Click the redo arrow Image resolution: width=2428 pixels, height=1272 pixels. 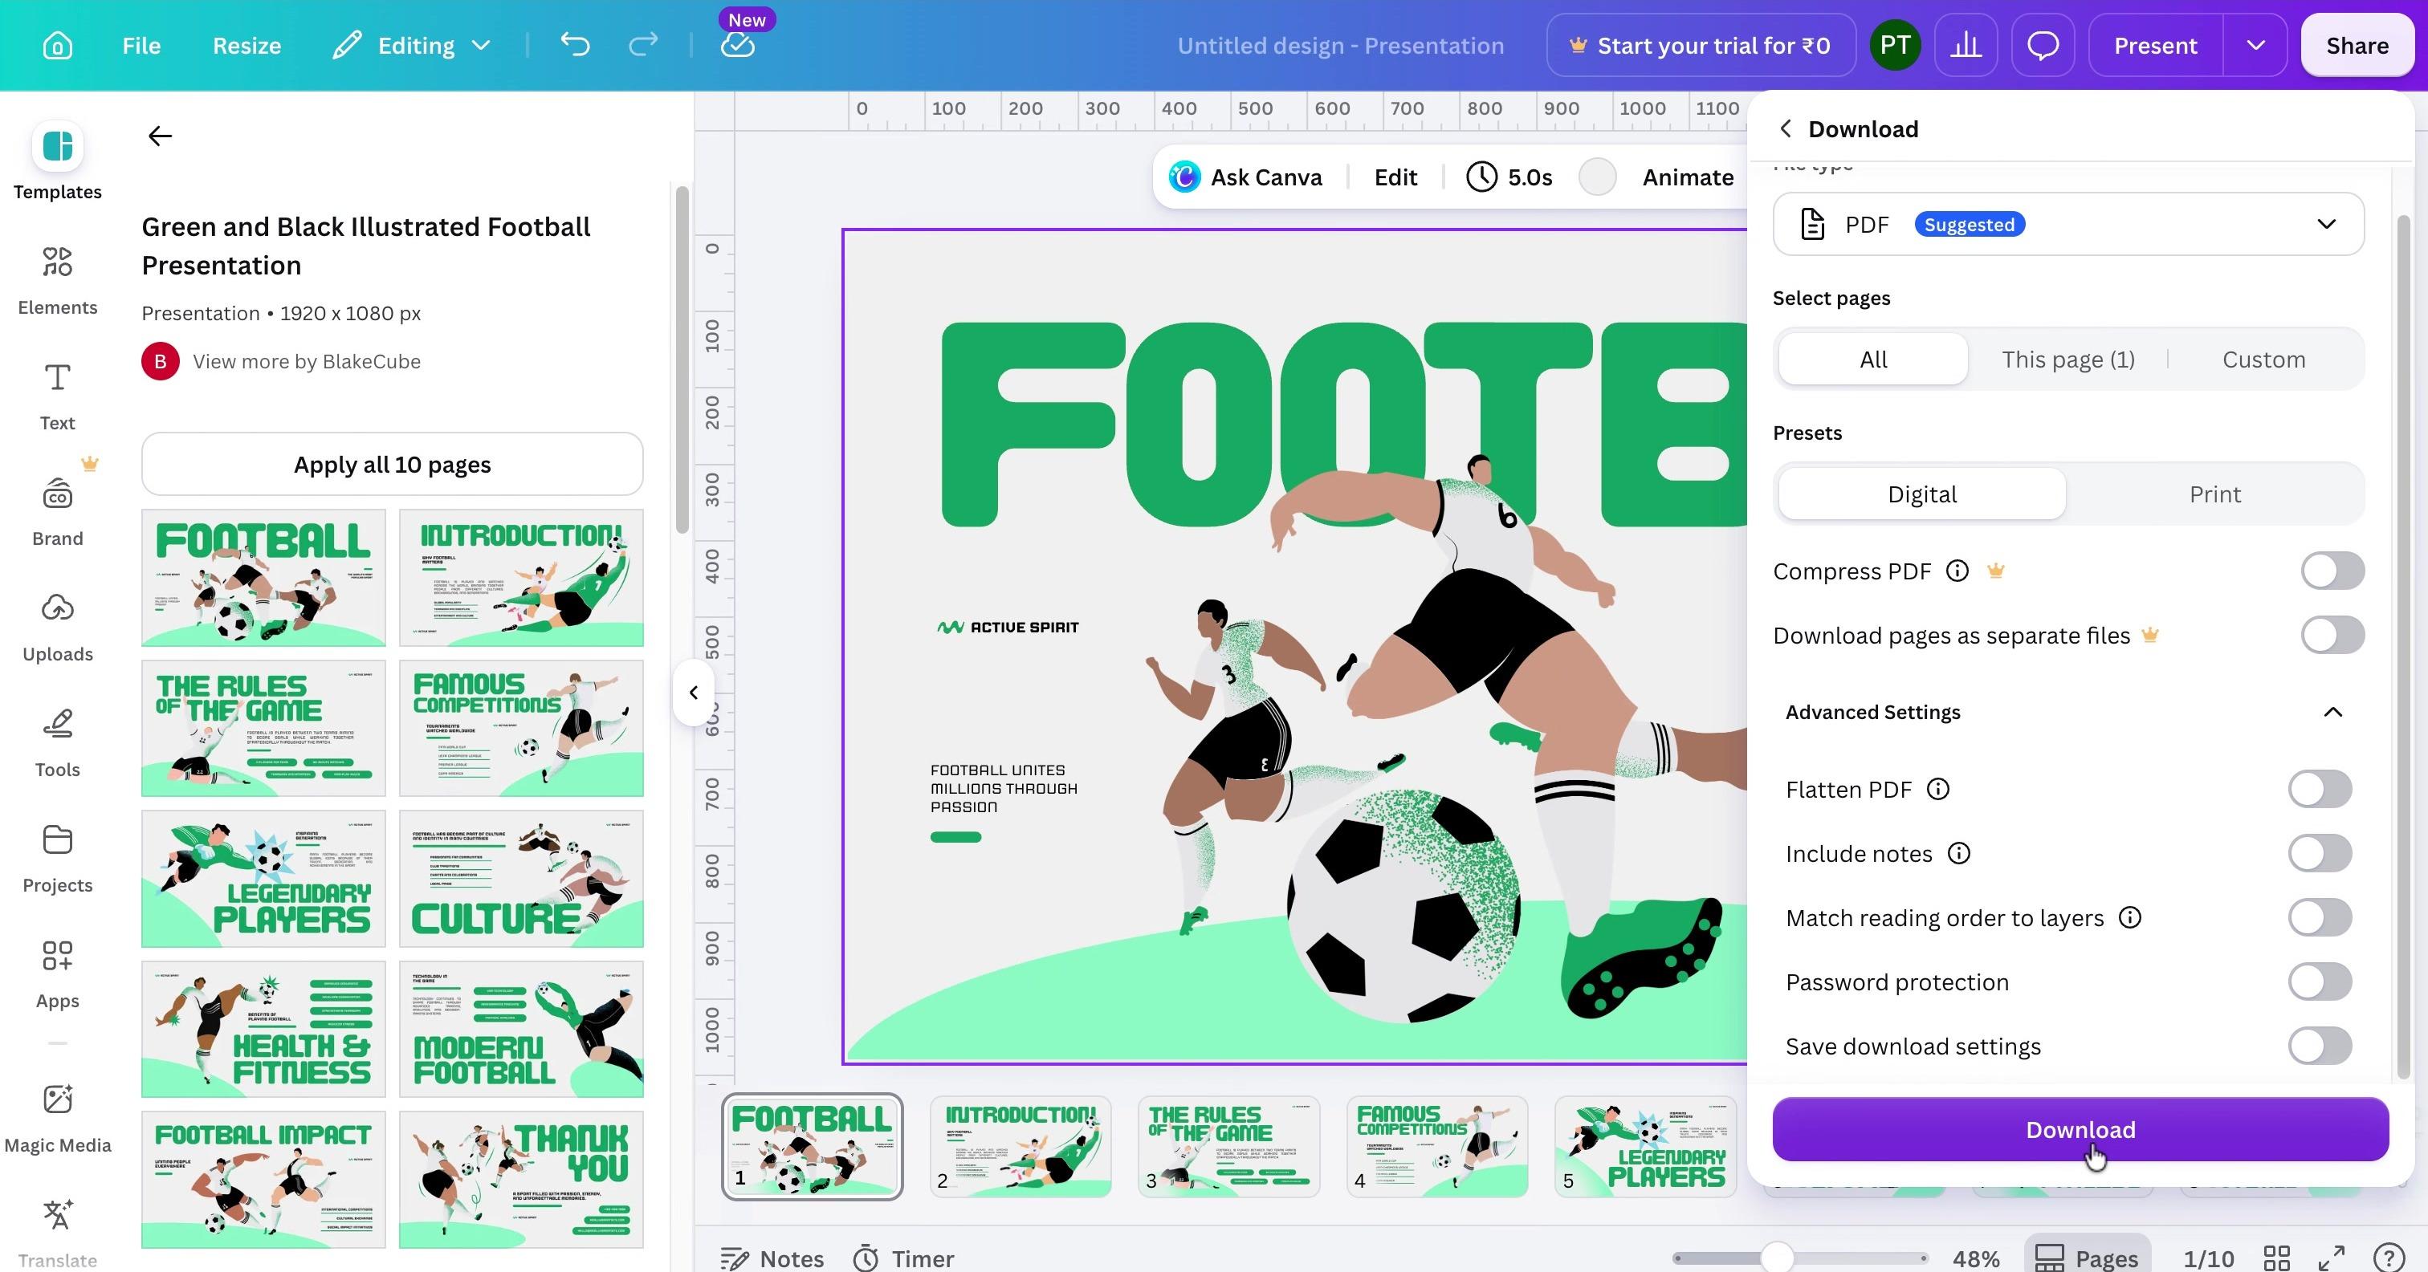644,44
